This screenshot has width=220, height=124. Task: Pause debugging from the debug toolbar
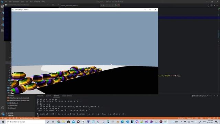click(x=104, y=6)
